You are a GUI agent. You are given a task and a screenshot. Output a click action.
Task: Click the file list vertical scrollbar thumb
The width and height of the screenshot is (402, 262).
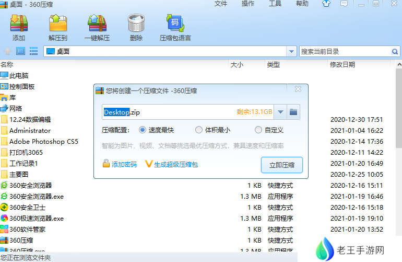pyautogui.click(x=399, y=108)
